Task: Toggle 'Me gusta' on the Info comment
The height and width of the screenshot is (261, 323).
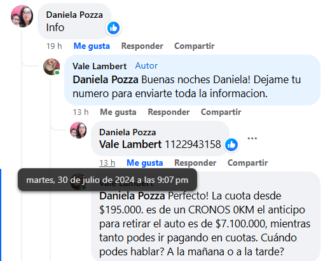Action: [92, 46]
